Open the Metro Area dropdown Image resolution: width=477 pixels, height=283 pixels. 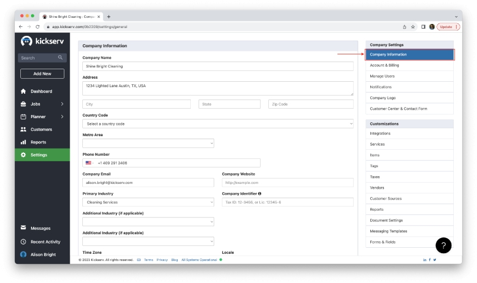click(x=148, y=143)
